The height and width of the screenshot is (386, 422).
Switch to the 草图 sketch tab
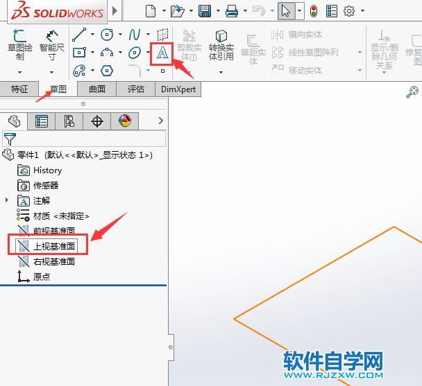pos(58,89)
